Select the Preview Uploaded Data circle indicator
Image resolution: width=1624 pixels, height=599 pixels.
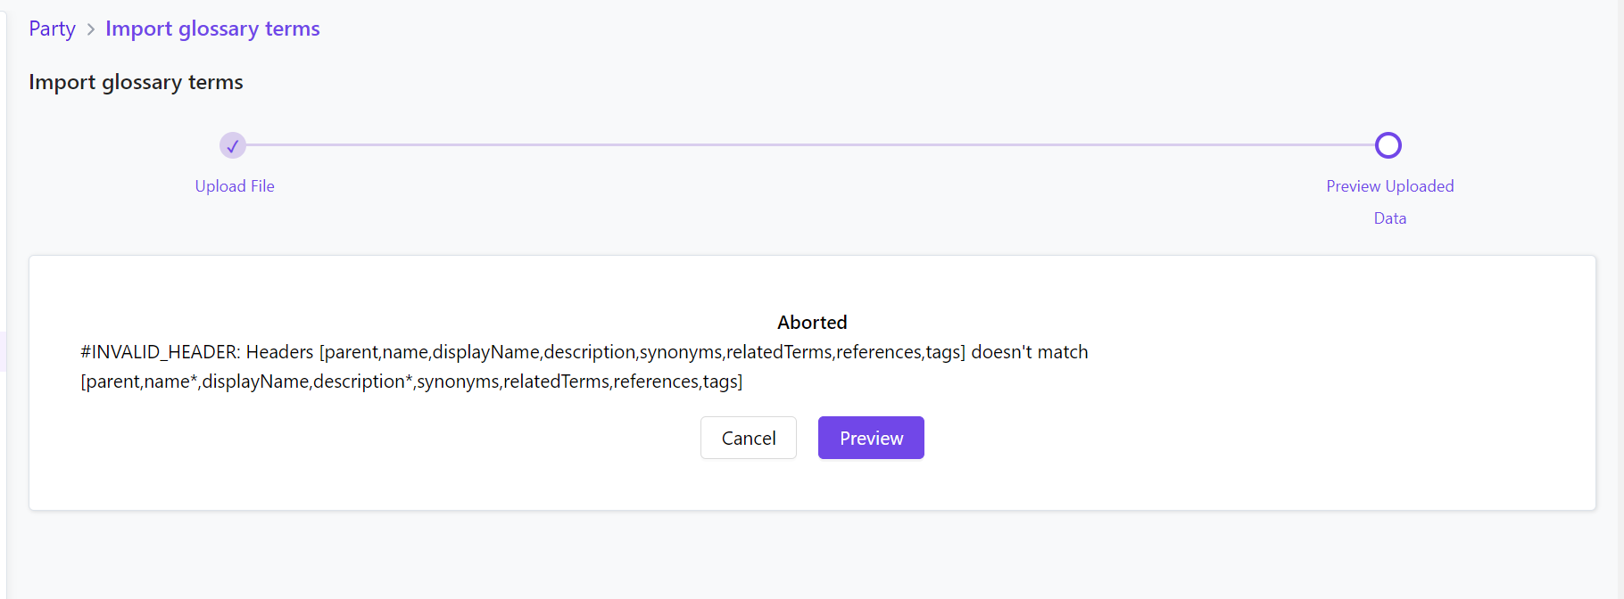coord(1388,145)
